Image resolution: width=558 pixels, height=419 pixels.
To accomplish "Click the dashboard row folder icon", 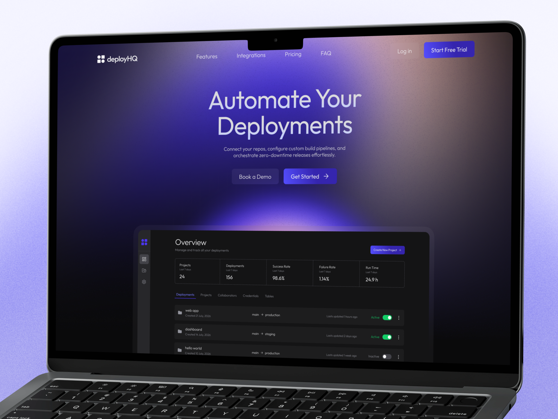I will [x=180, y=331].
